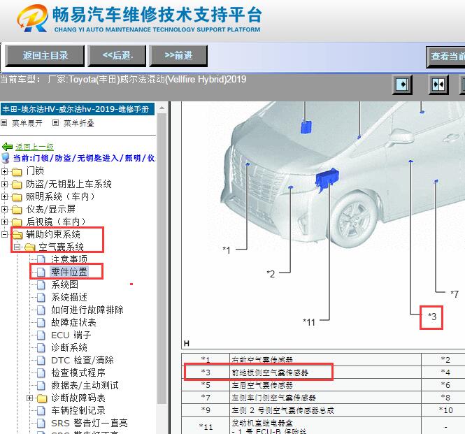Open the 诊断系统 page
Viewport: 465px width, 434px height.
(69, 347)
